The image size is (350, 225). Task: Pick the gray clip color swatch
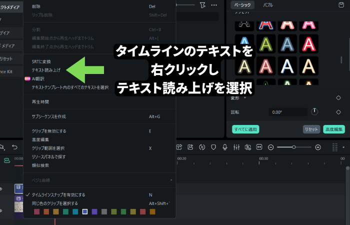pyautogui.click(x=104, y=211)
